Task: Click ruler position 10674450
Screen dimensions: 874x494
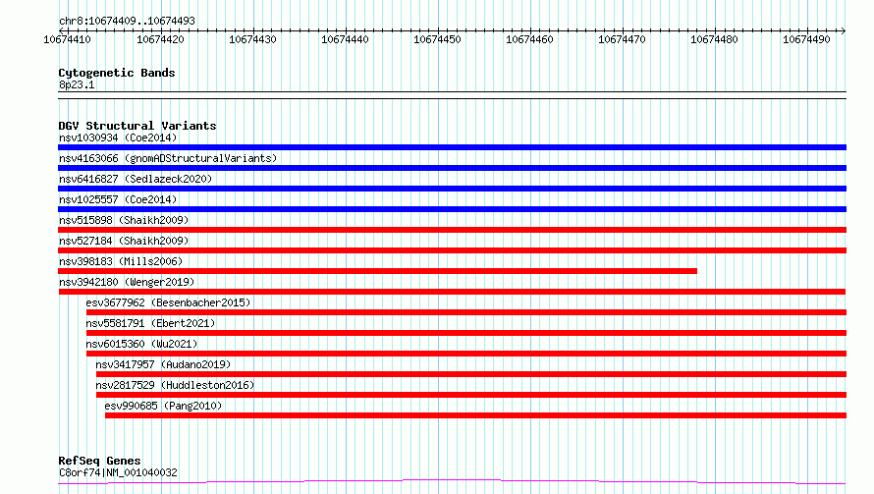Action: 437,39
